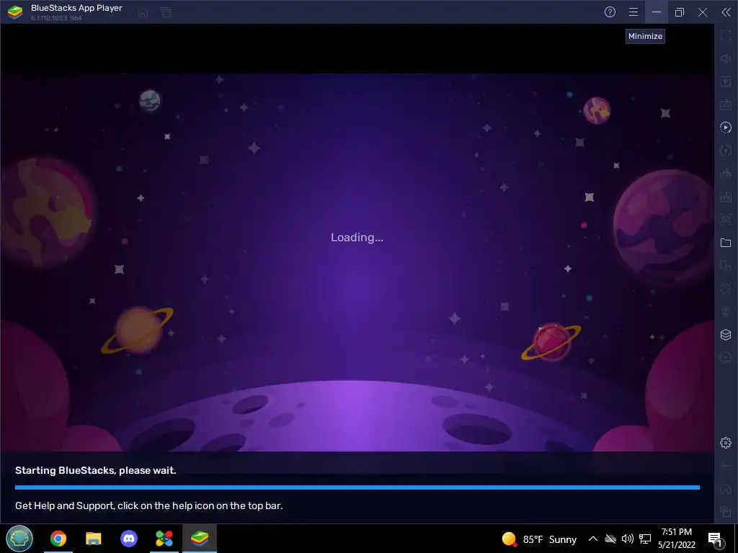
Task: Click the network display tray icon
Action: 645,539
